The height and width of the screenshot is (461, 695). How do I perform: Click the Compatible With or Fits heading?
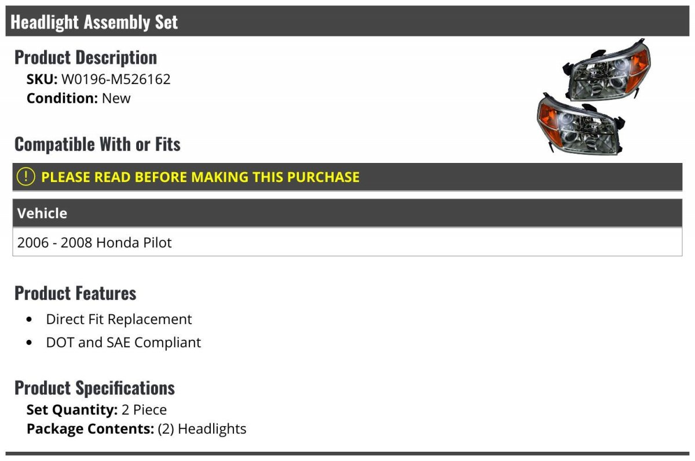(x=97, y=144)
